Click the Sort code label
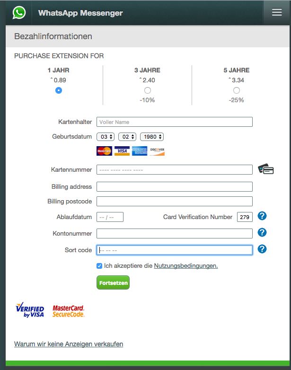Viewport: 291px width, 370px height. [x=79, y=250]
